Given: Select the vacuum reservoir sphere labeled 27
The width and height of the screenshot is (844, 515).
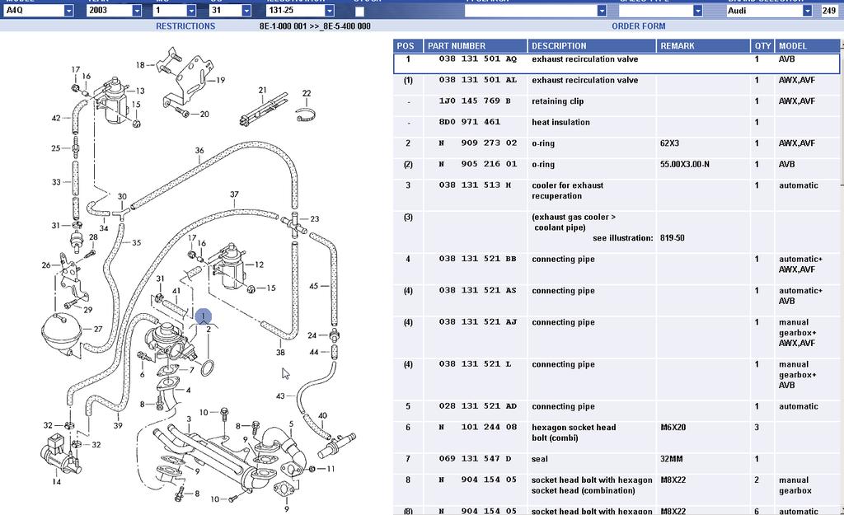Looking at the screenshot, I should coord(63,331).
